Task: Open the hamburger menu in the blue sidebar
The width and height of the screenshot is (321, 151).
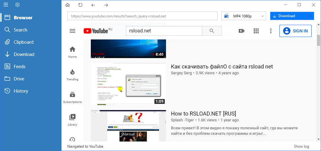Action: click(x=6, y=5)
